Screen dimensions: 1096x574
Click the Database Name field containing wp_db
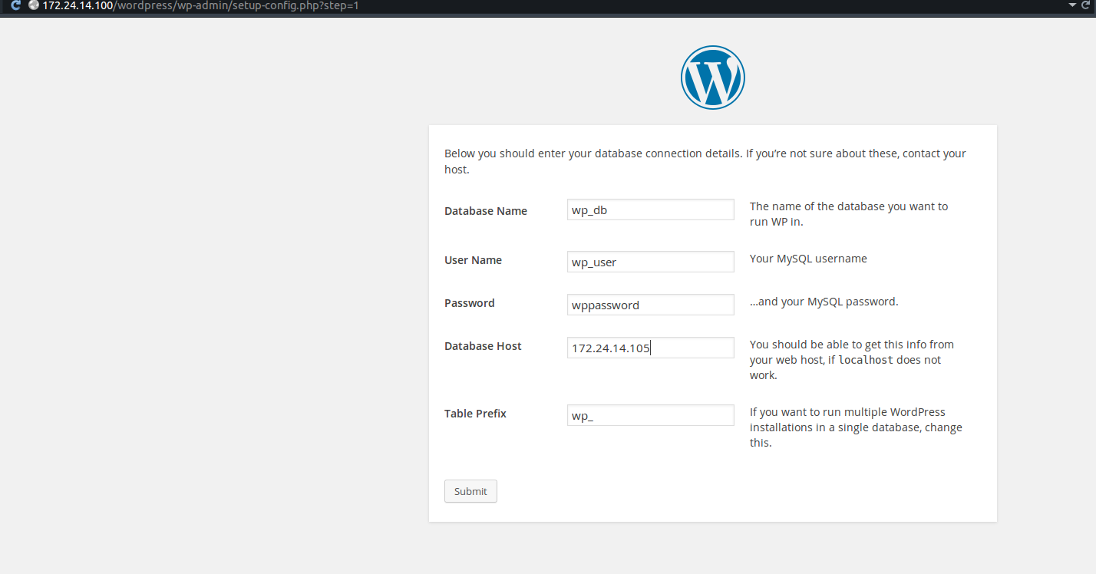651,209
